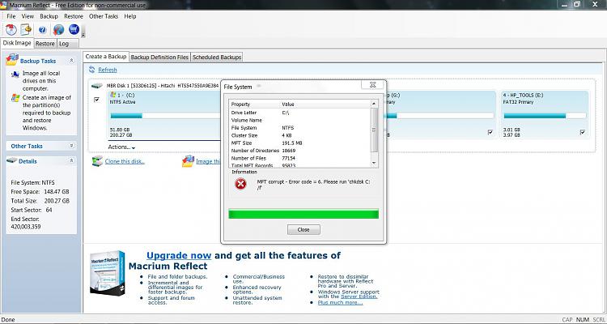Image resolution: width=607 pixels, height=324 pixels.
Task: Expand the Other Tasks panel
Action: [71, 146]
